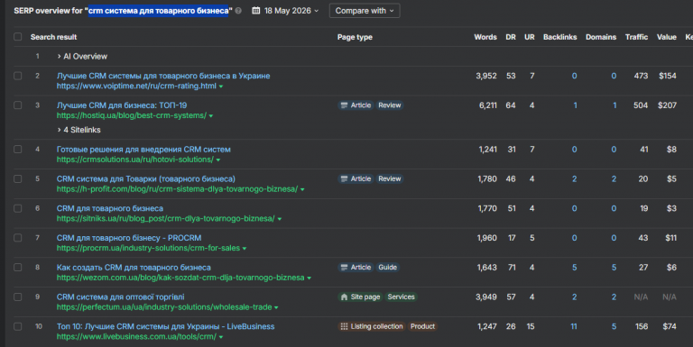The image size is (693, 347).
Task: Sort by the DR column header
Action: [x=511, y=37]
